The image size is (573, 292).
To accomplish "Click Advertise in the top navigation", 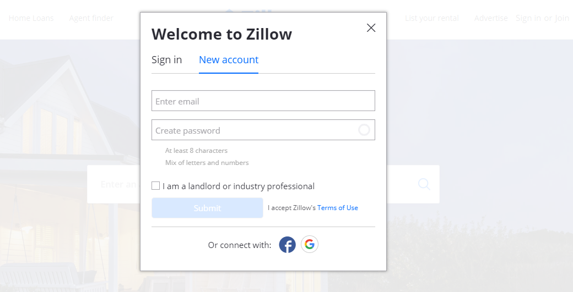I will 491,18.
